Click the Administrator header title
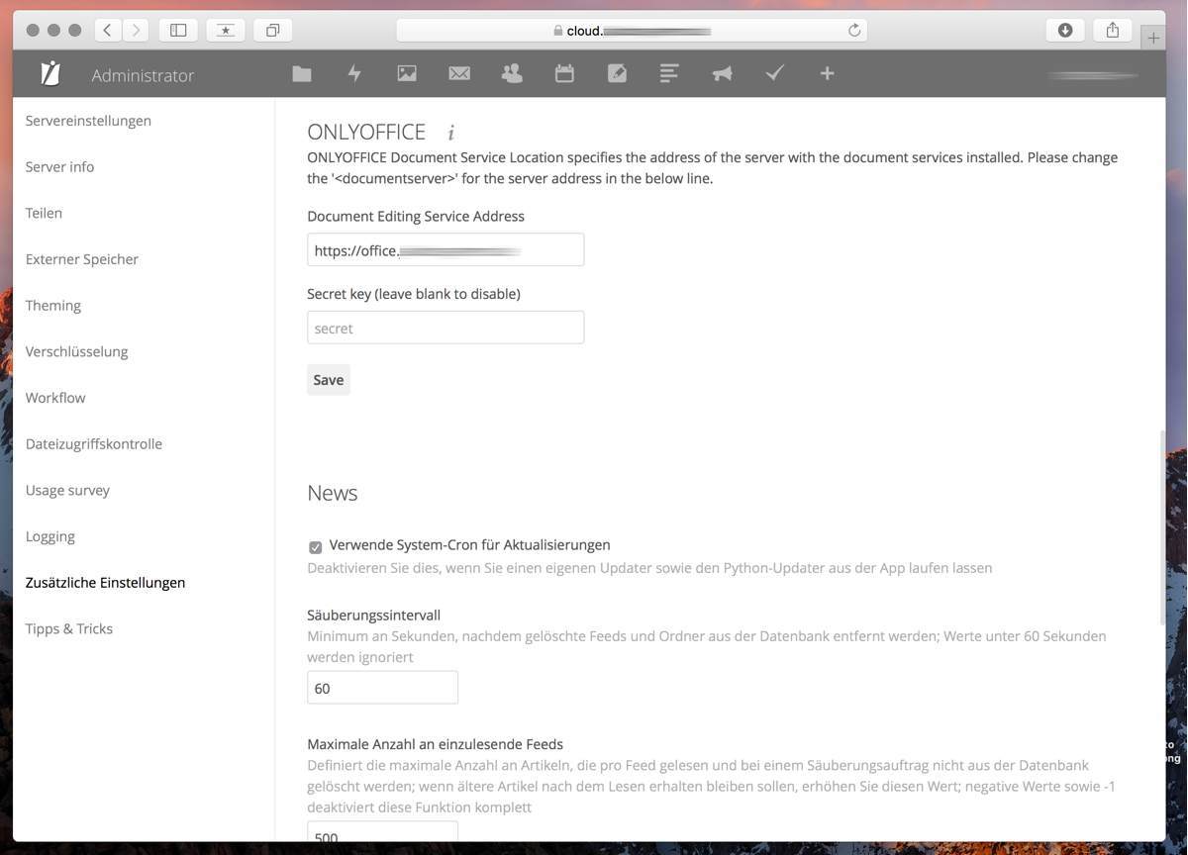 [x=143, y=75]
